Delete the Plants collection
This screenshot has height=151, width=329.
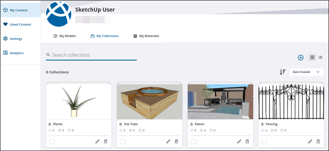coord(105,141)
